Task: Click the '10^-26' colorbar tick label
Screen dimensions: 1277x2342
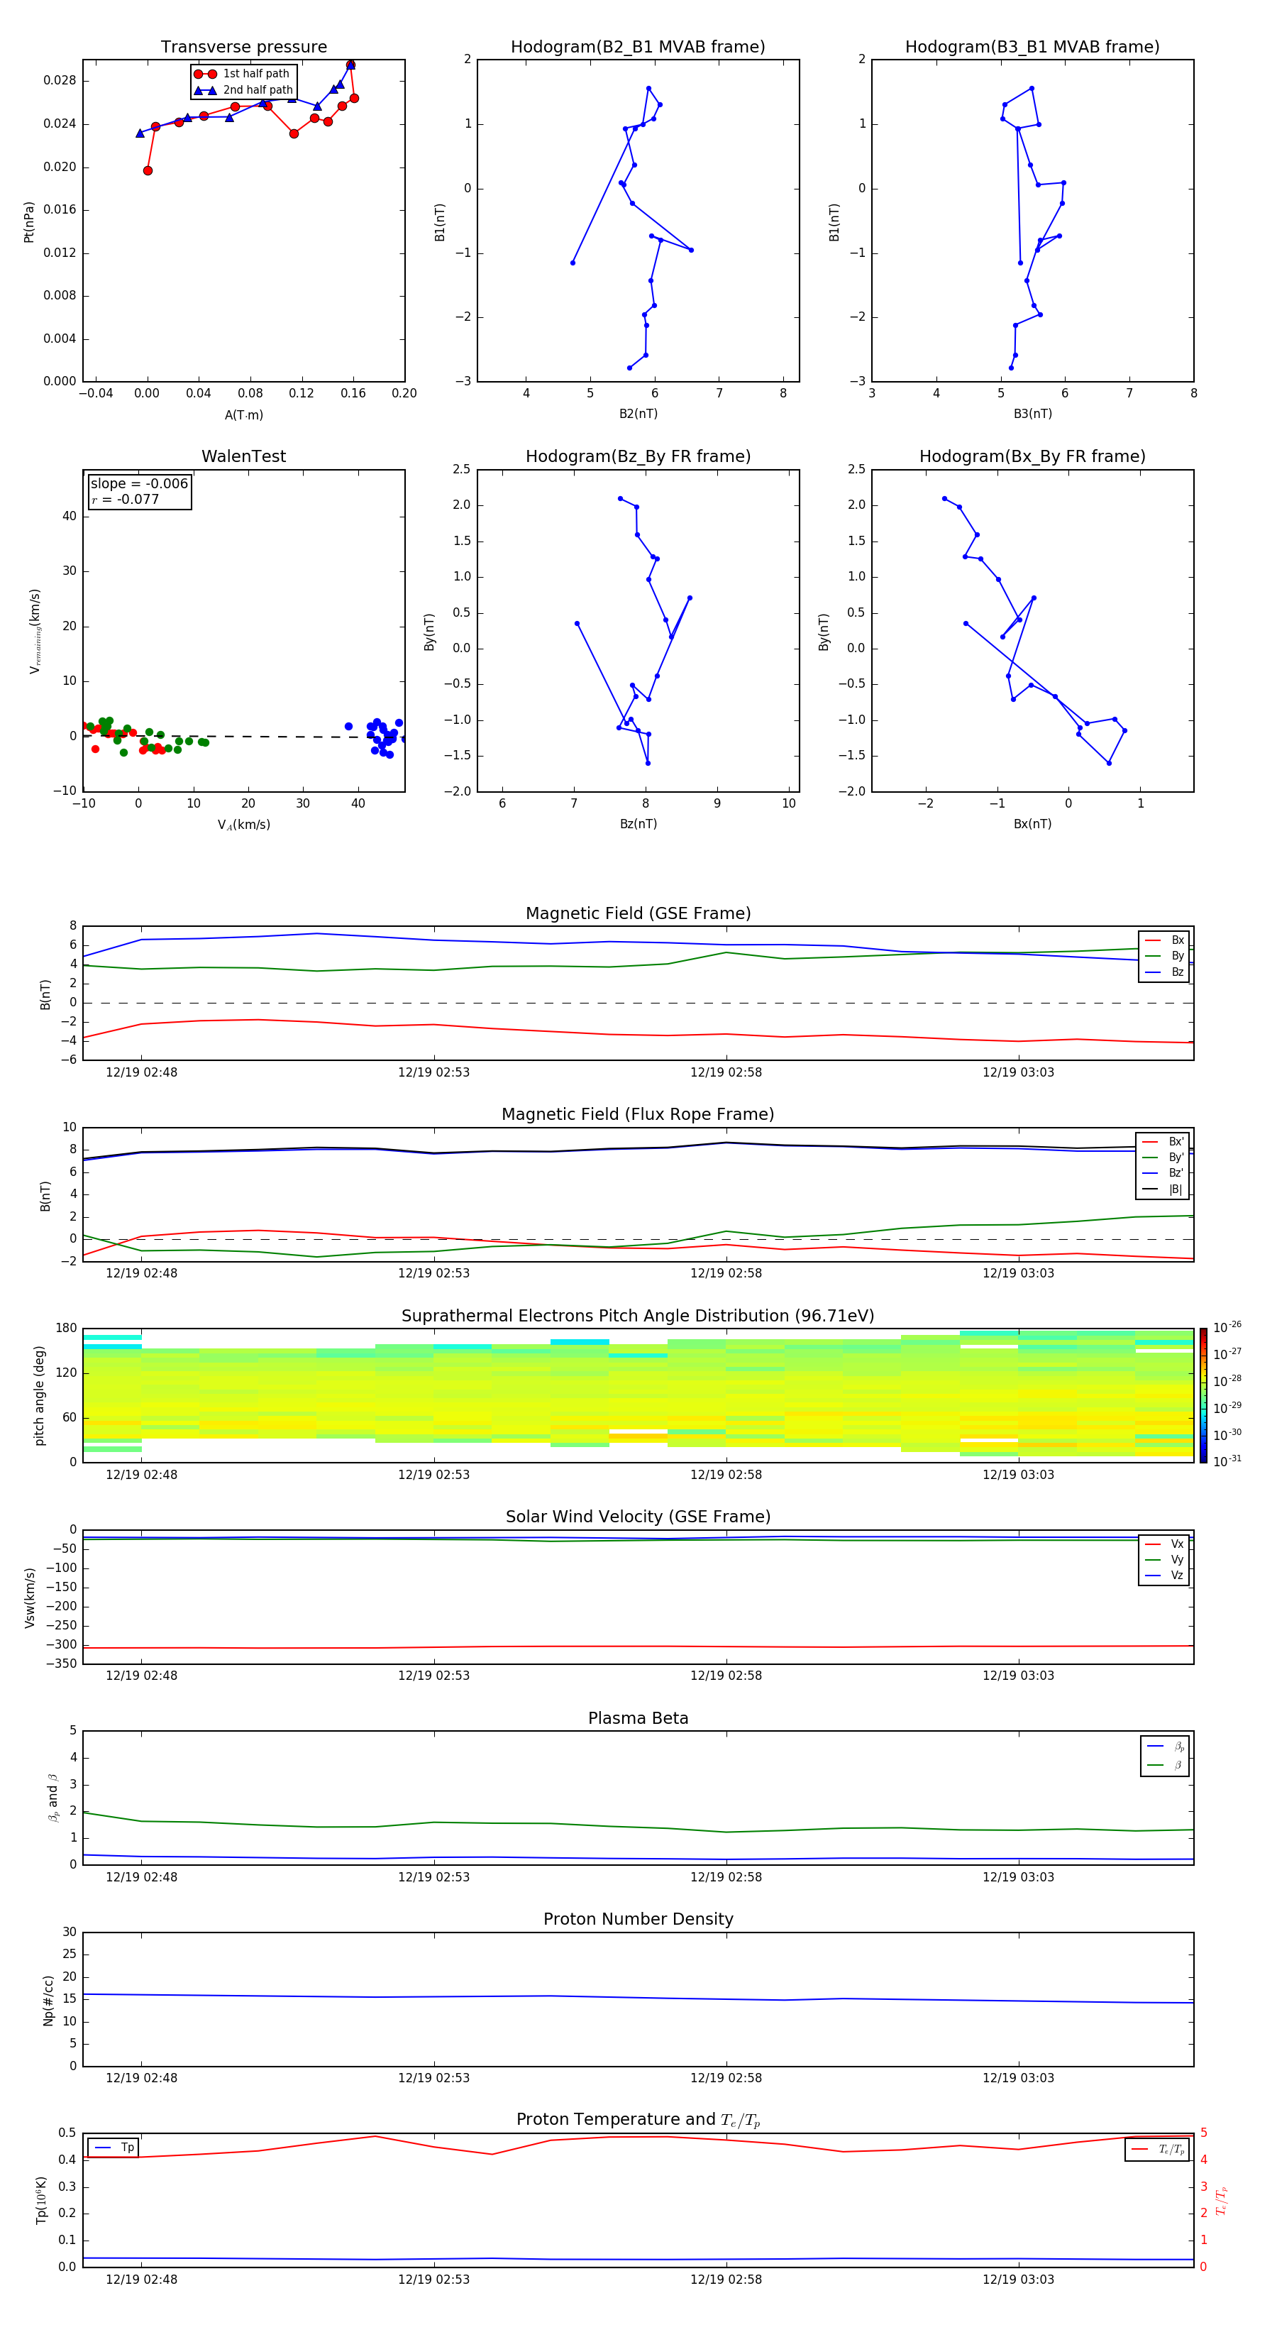Action: pos(1227,1327)
